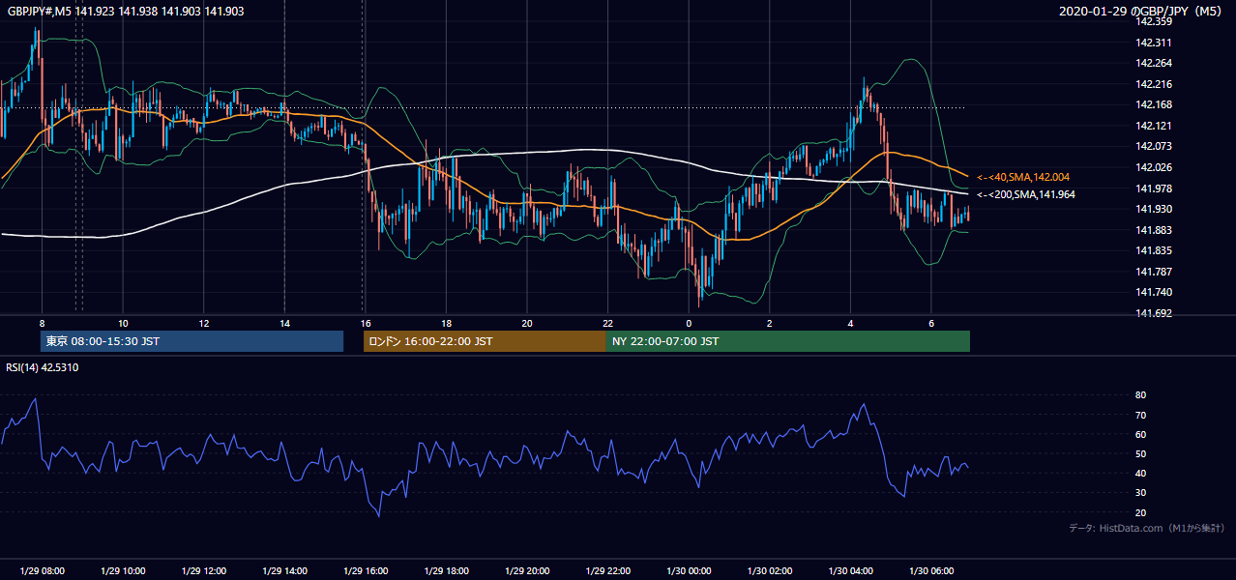The width and height of the screenshot is (1236, 580).
Task: Click the 1/30 04:00 date axis label
Action: pos(850,570)
